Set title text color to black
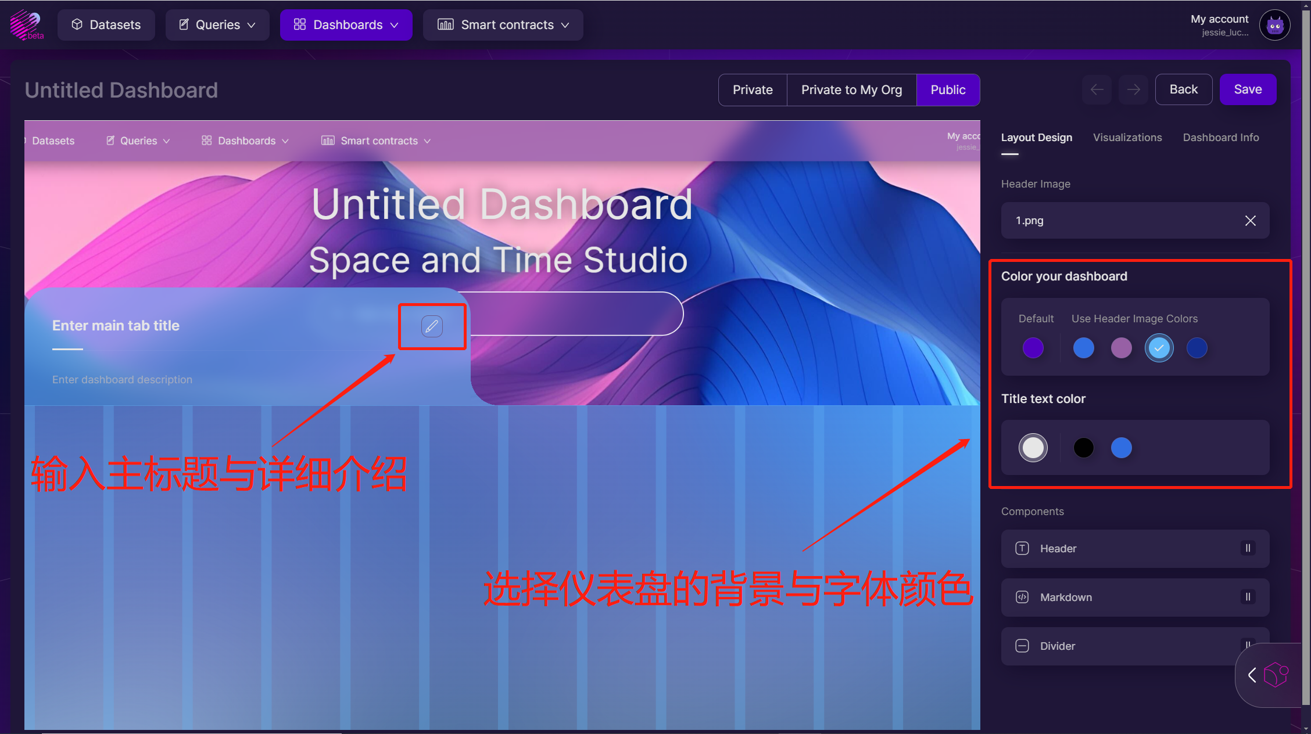1311x734 pixels. pos(1083,448)
